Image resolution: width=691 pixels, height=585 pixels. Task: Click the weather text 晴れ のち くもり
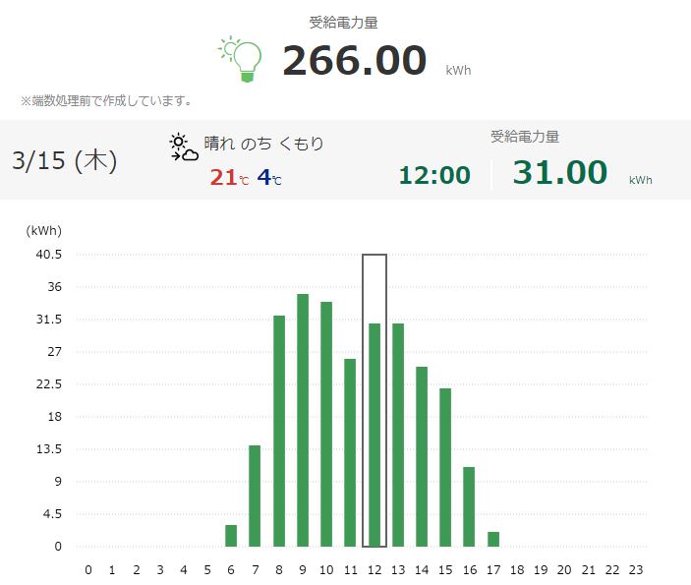[263, 144]
